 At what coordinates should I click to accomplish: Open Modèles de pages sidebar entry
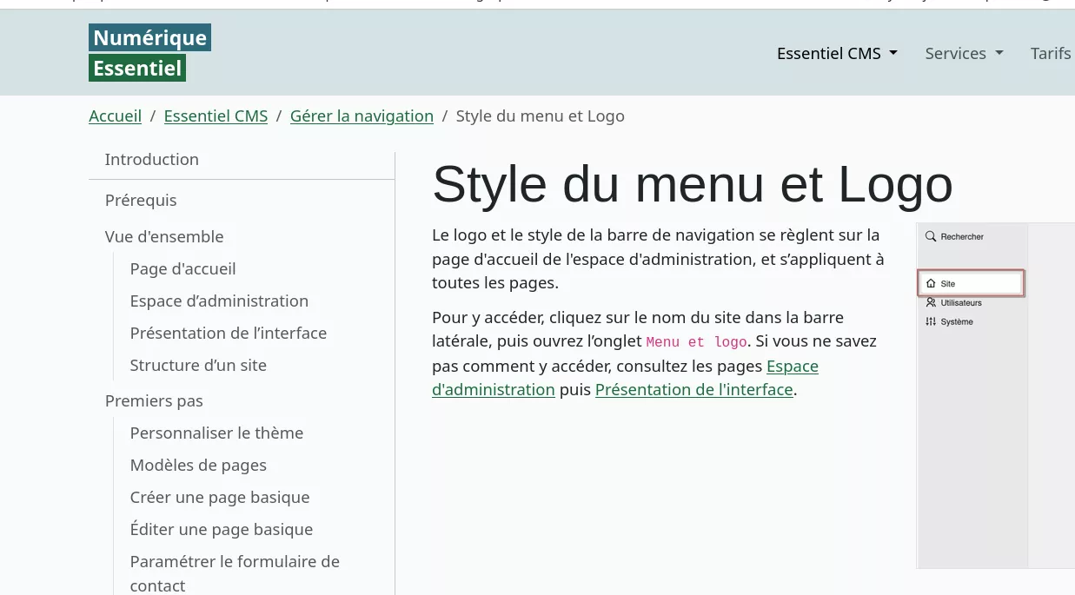click(x=198, y=465)
